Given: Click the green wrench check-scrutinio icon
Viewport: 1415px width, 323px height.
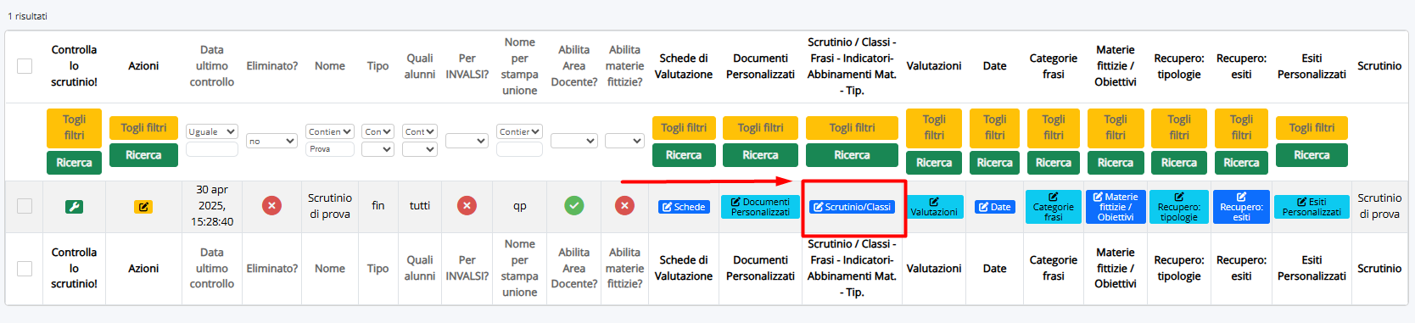Looking at the screenshot, I should [74, 206].
